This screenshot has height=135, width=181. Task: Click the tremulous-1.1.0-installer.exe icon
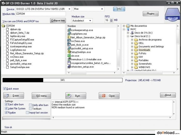click(69, 60)
